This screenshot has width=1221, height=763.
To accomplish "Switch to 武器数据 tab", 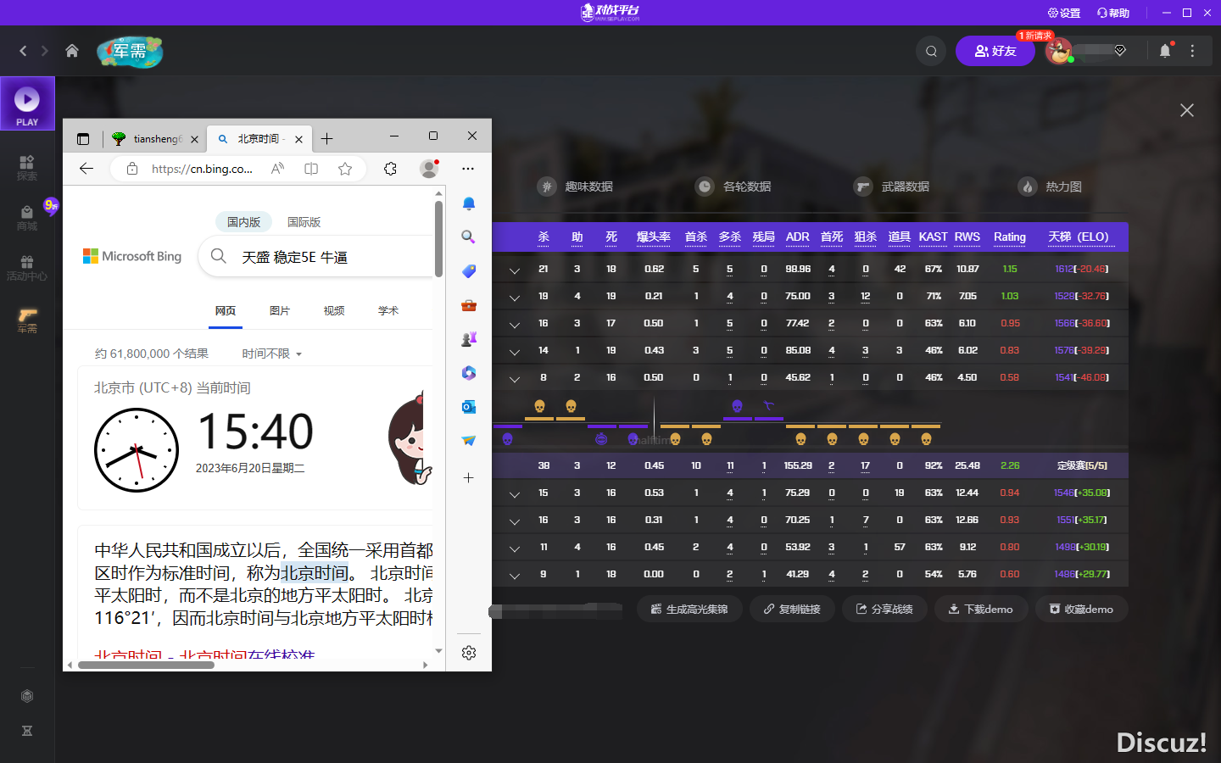I will 892,187.
